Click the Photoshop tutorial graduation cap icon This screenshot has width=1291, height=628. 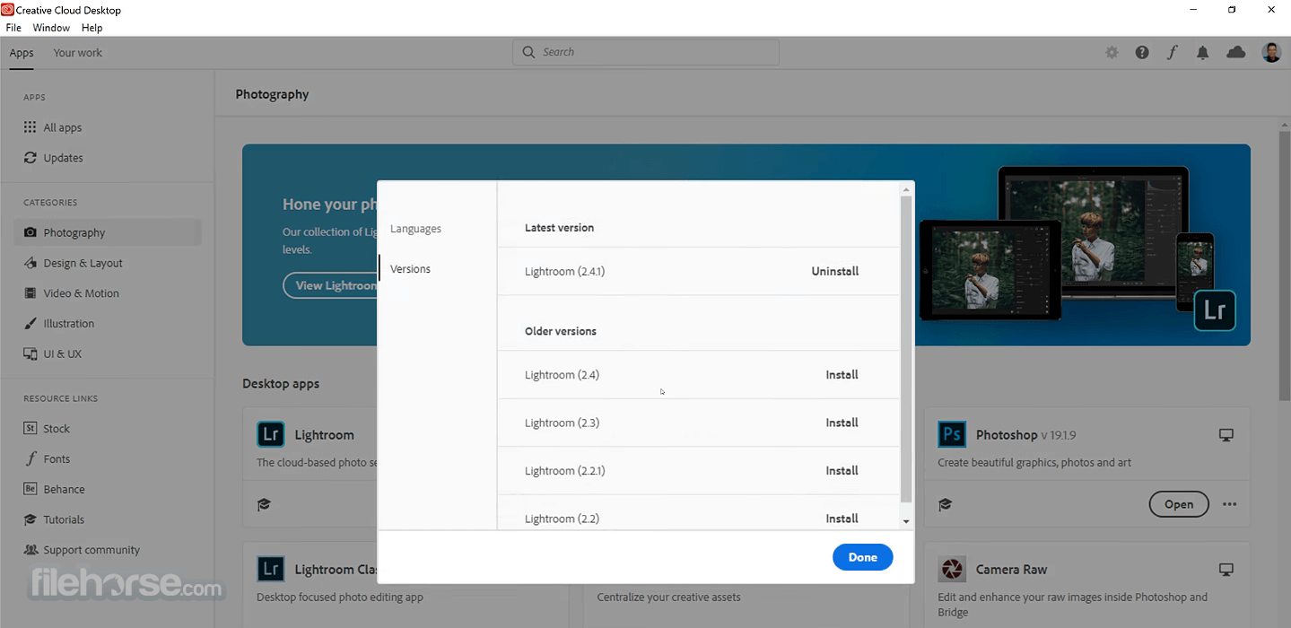click(945, 504)
